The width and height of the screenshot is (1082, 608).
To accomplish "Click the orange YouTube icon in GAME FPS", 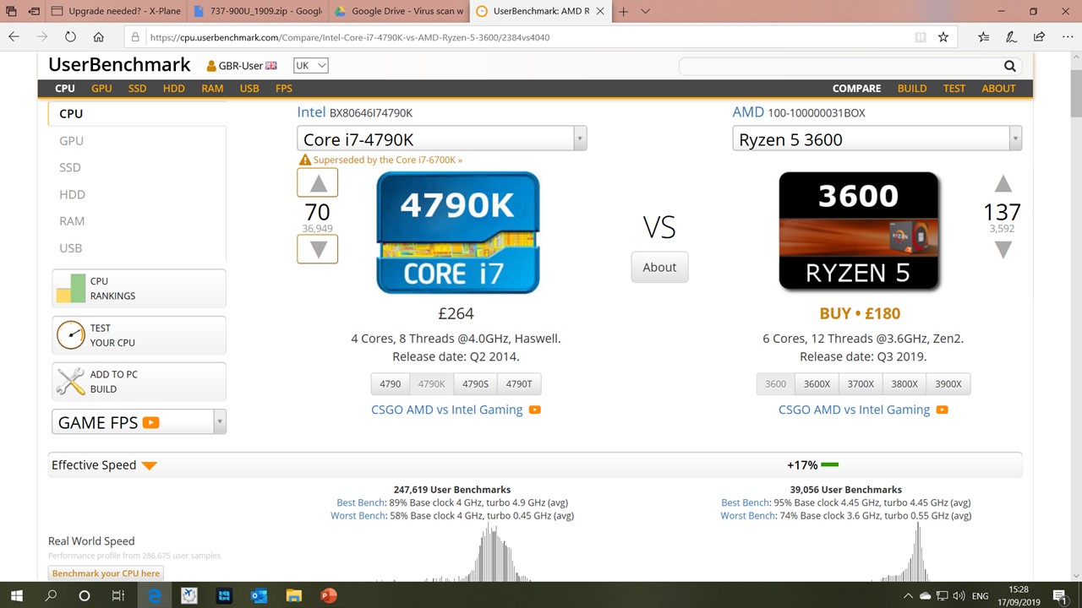I will [x=150, y=422].
